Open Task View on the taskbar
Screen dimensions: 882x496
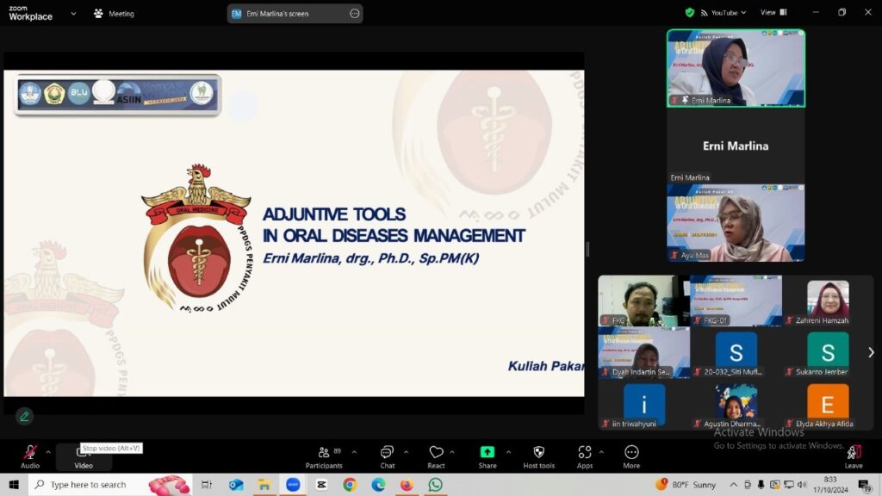tap(207, 485)
